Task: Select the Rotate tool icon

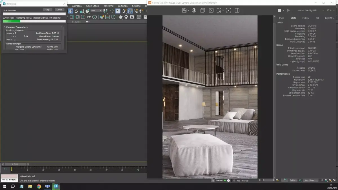Action: coord(76,11)
